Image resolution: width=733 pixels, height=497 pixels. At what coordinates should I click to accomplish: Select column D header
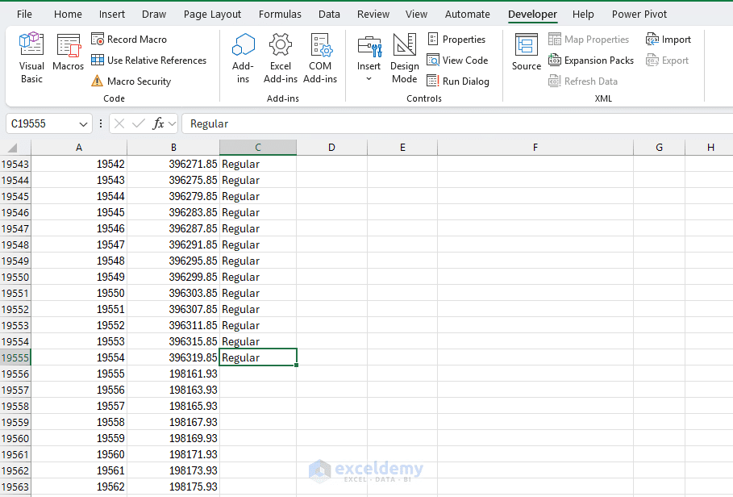332,148
